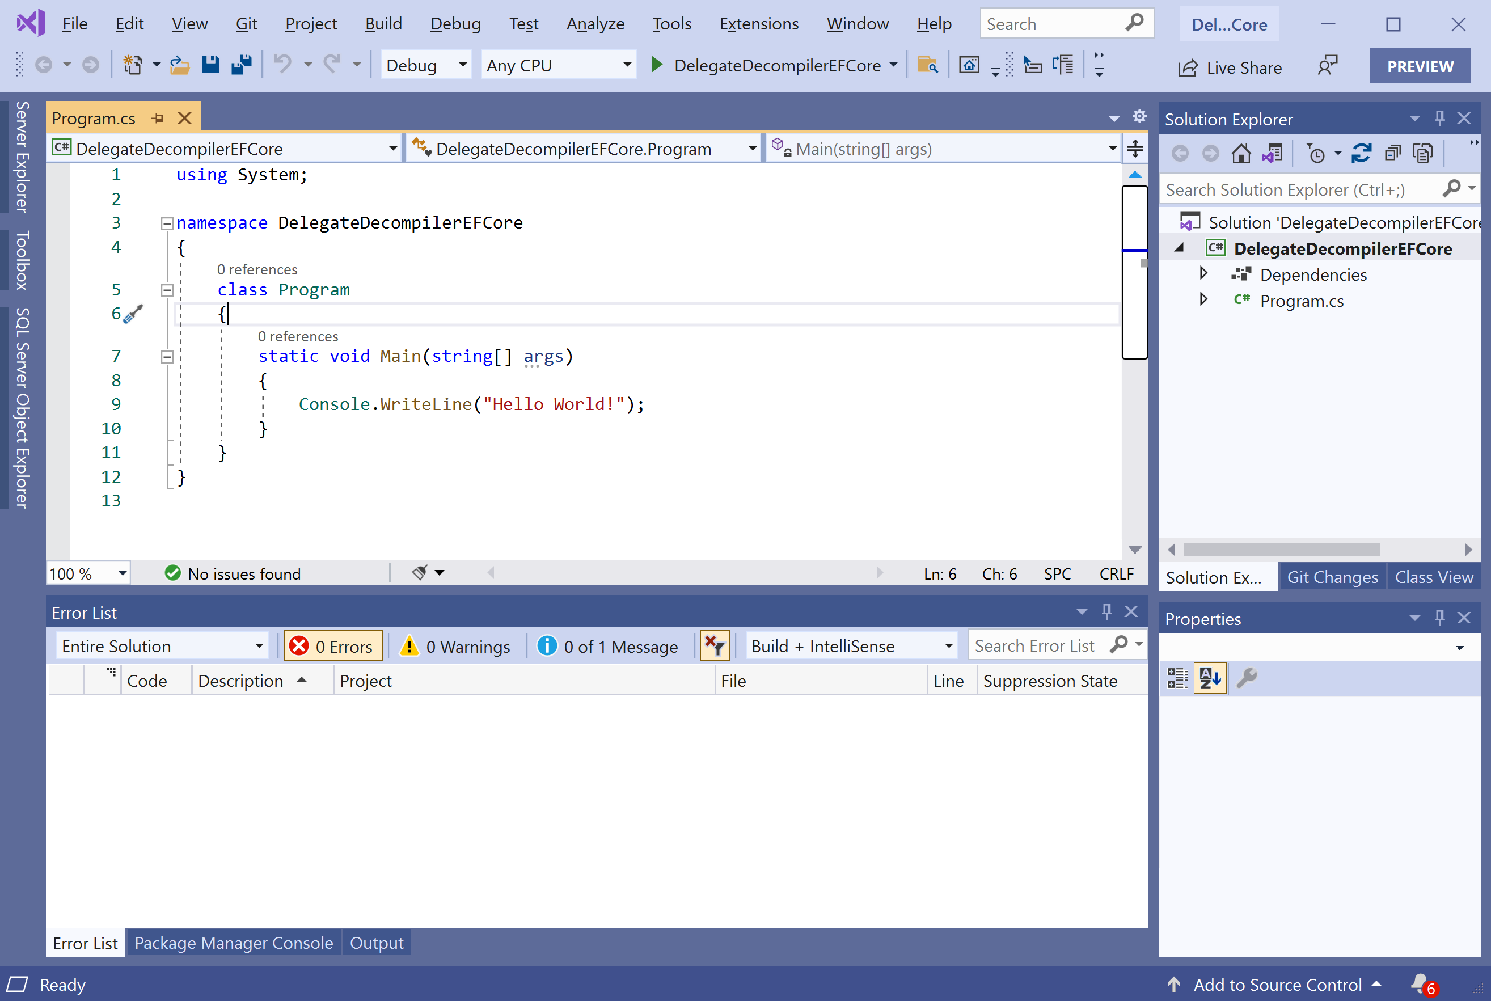Toggle alphabetical sort in Properties

tap(1210, 677)
